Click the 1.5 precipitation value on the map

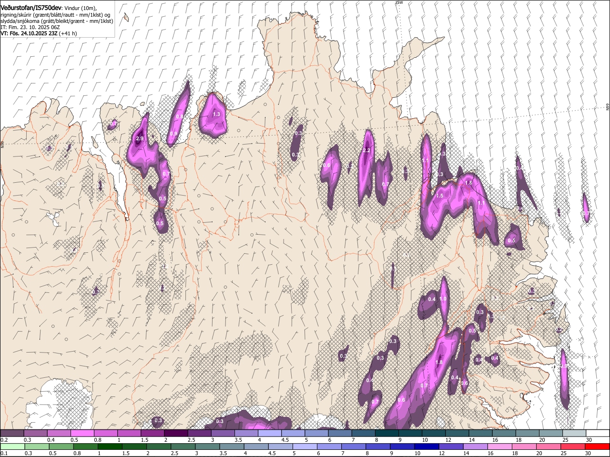tap(439, 196)
